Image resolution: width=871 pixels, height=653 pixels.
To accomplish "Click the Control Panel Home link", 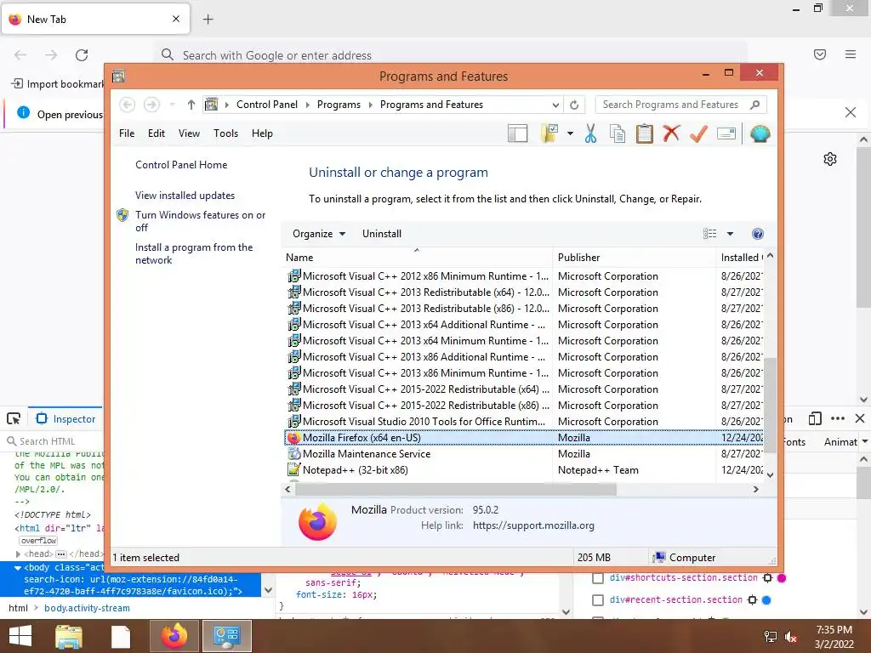I will pyautogui.click(x=181, y=165).
